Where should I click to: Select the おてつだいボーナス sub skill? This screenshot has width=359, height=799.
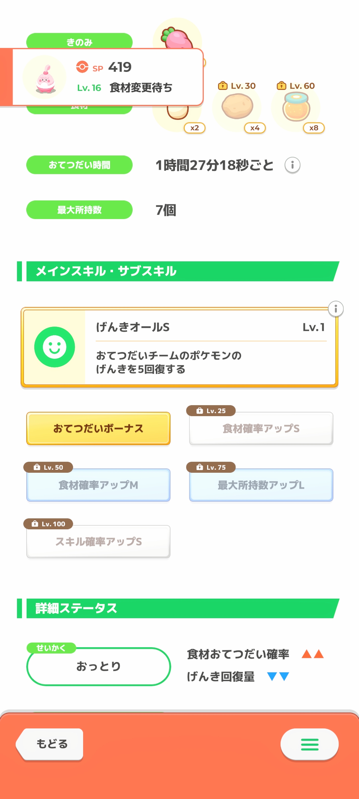click(x=98, y=428)
